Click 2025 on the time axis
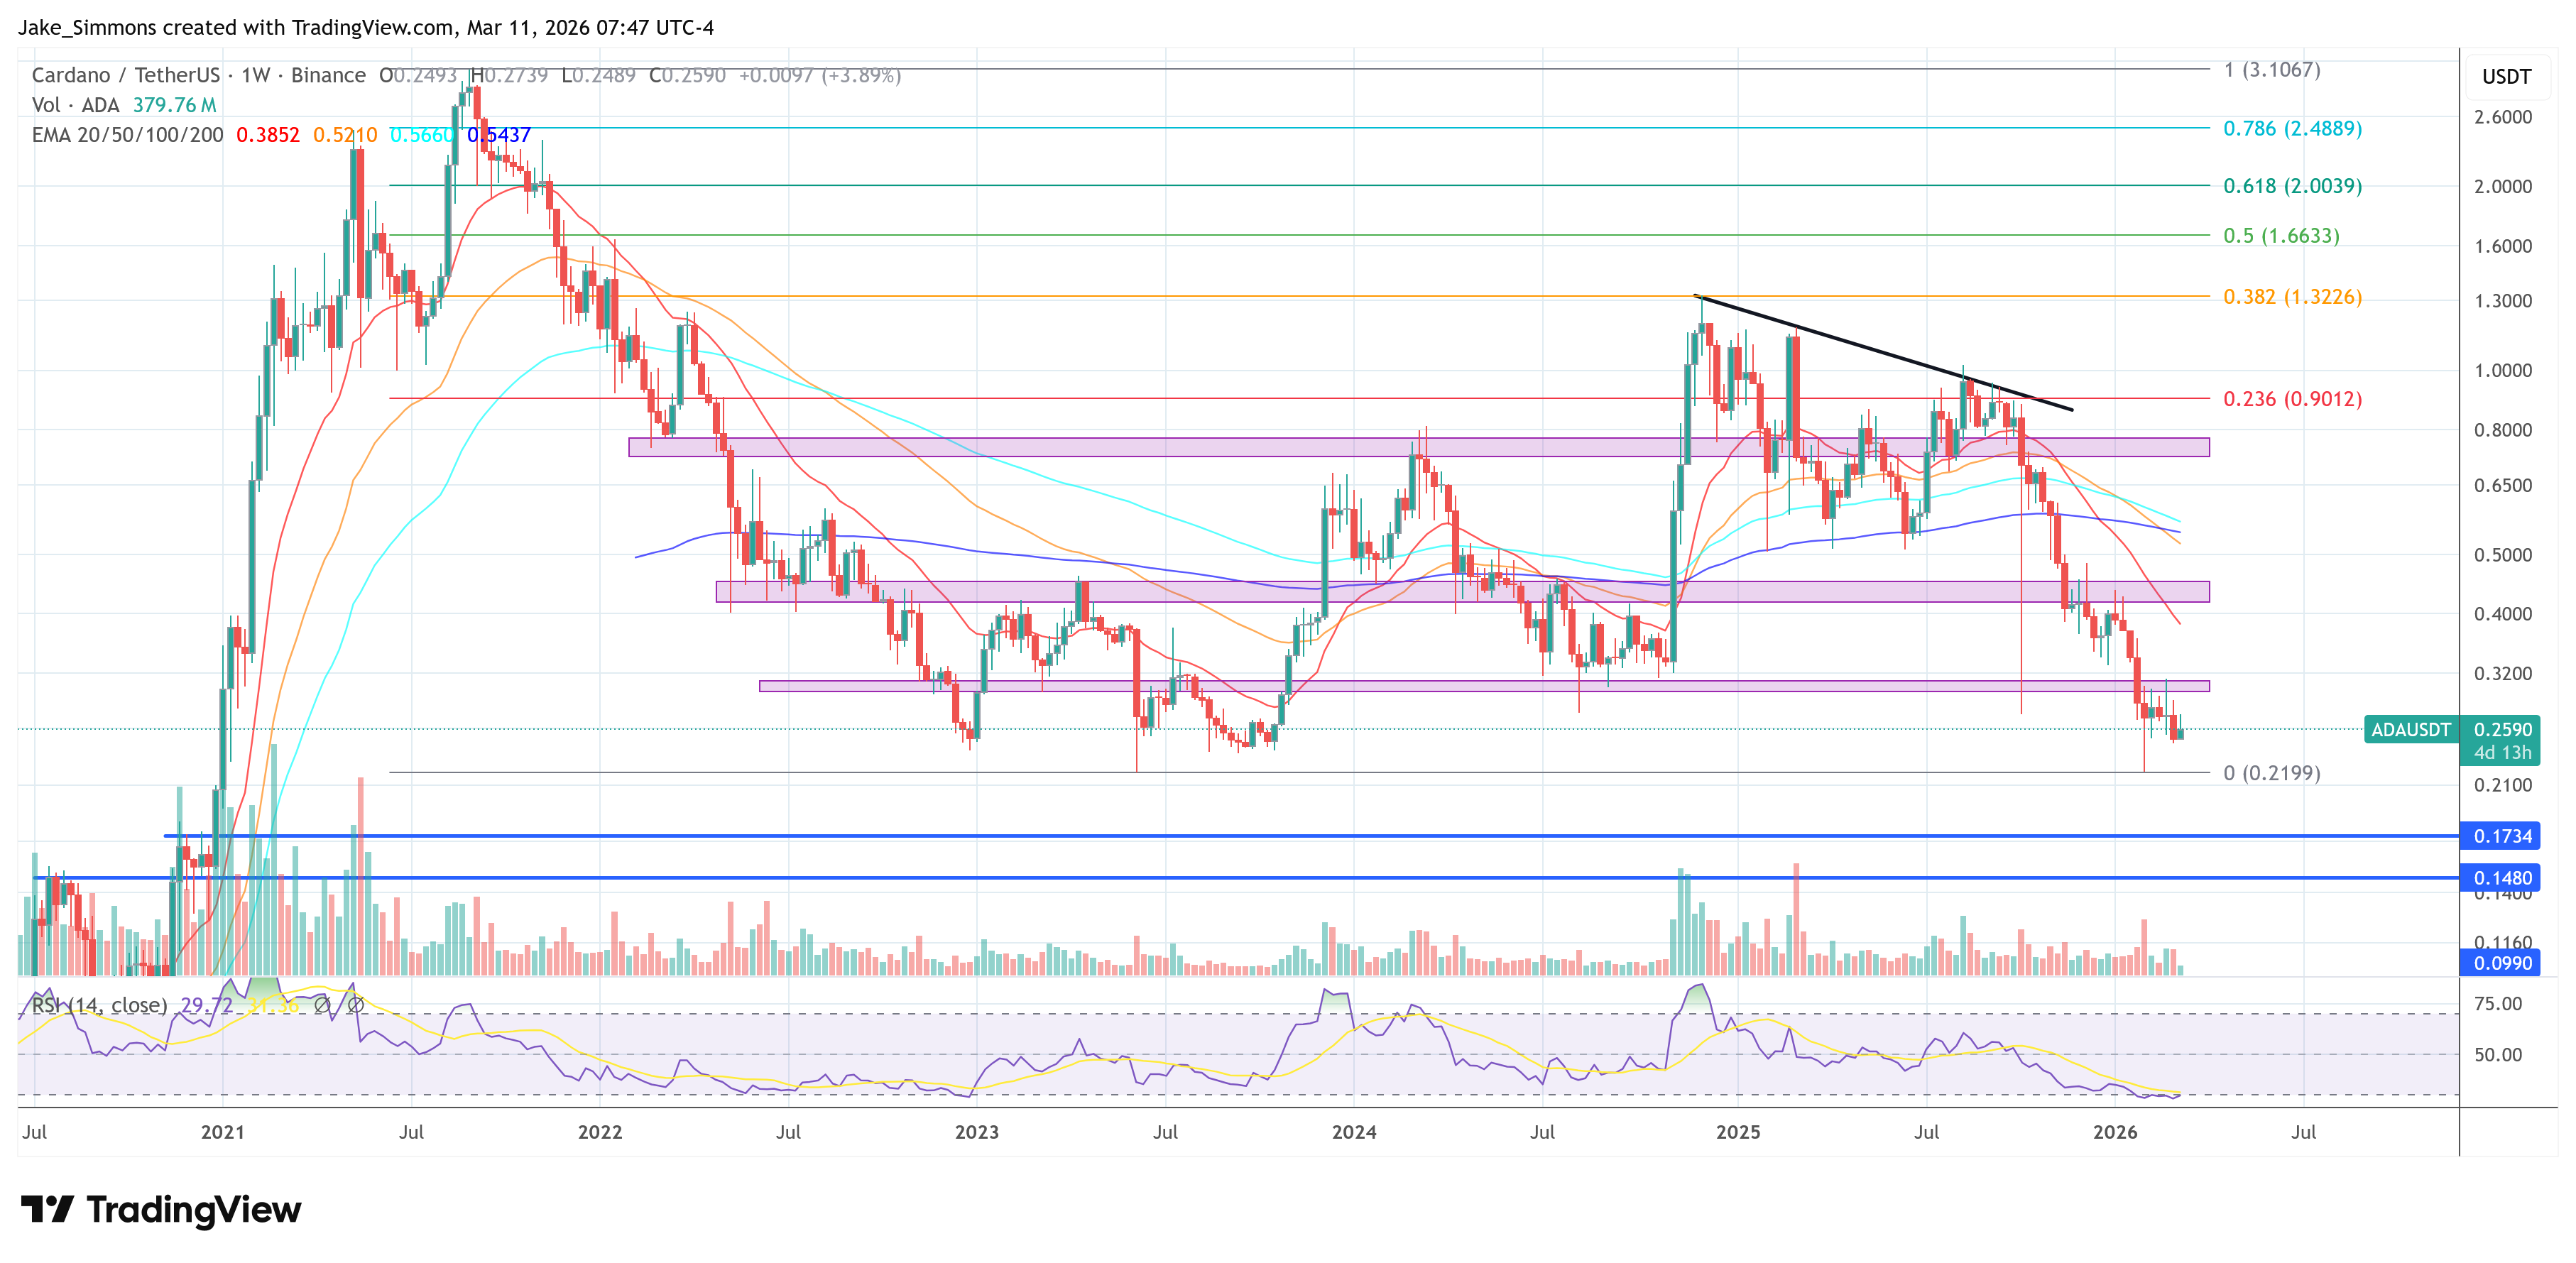Viewport: 2576px width, 1263px height. coord(1738,1132)
